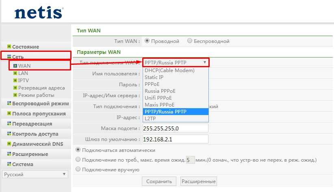This screenshot has height=192, width=334.
Task: Collapse the Сеть sidebar section
Action: [x=9, y=57]
